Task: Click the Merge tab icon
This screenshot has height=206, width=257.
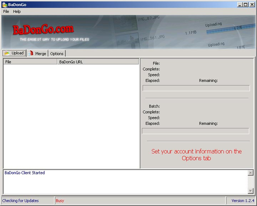Action: coord(31,53)
